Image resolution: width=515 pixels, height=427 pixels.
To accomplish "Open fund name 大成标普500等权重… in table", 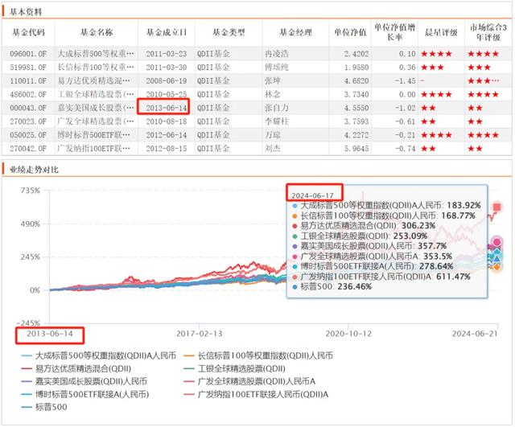I will click(96, 54).
